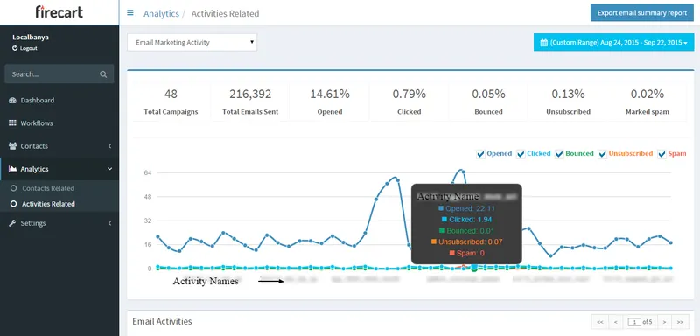Open the Settings menu item
The height and width of the screenshot is (336, 700).
click(x=59, y=223)
